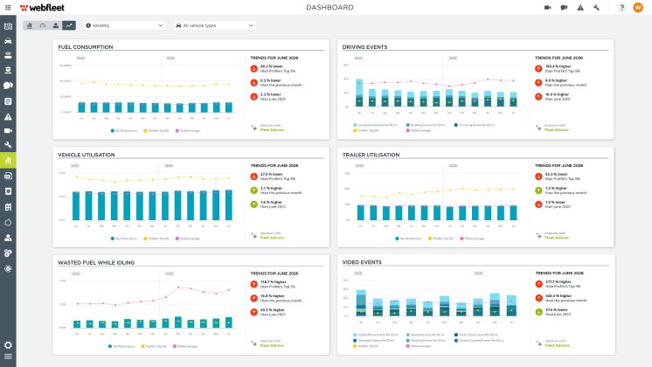Click the Webfleet logo

coord(42,8)
